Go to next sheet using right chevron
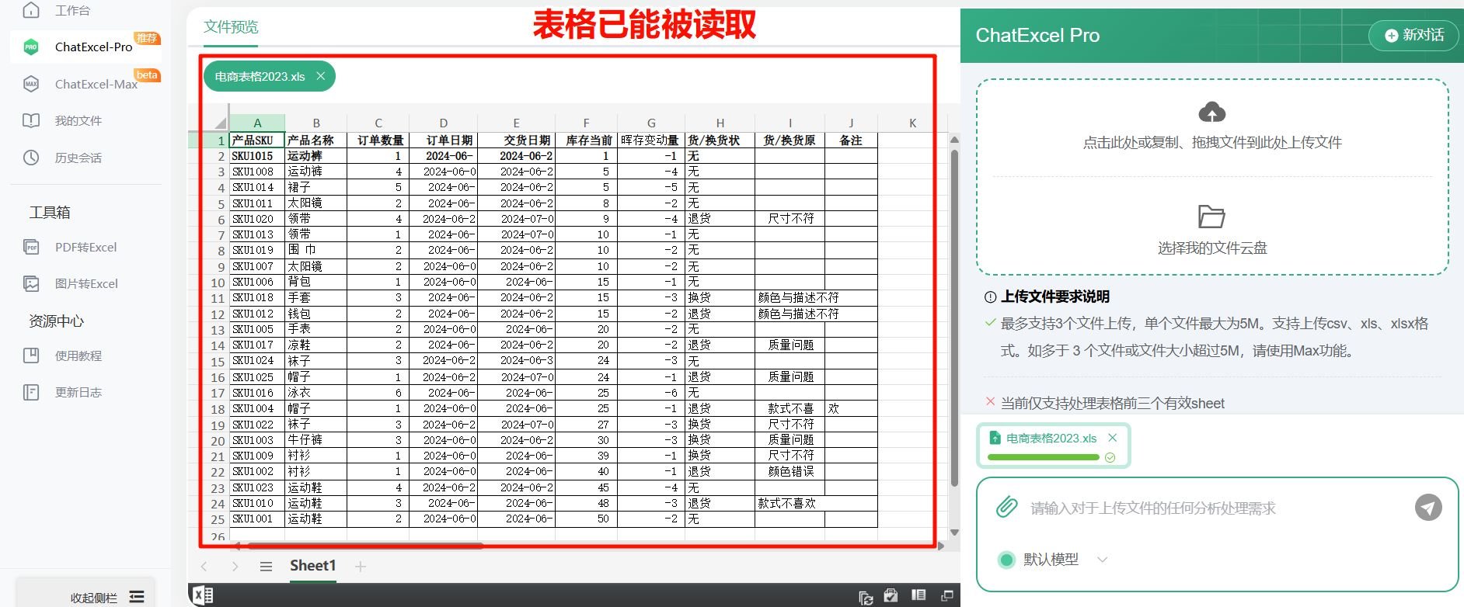The width and height of the screenshot is (1464, 607). coord(235,567)
